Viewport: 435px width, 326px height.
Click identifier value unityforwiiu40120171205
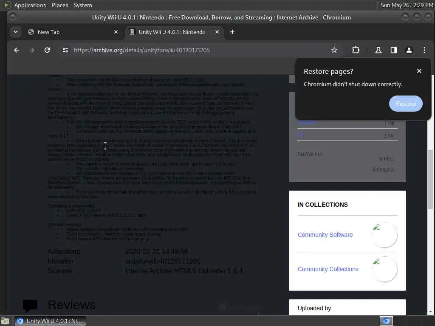[163, 261]
